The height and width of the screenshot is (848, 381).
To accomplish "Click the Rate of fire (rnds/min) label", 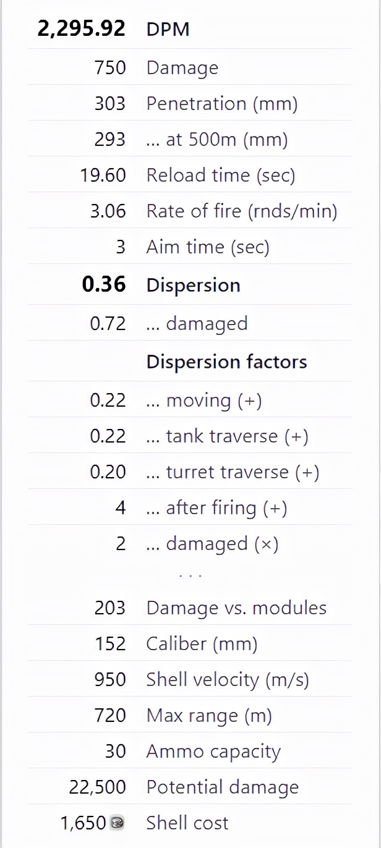I will [242, 211].
